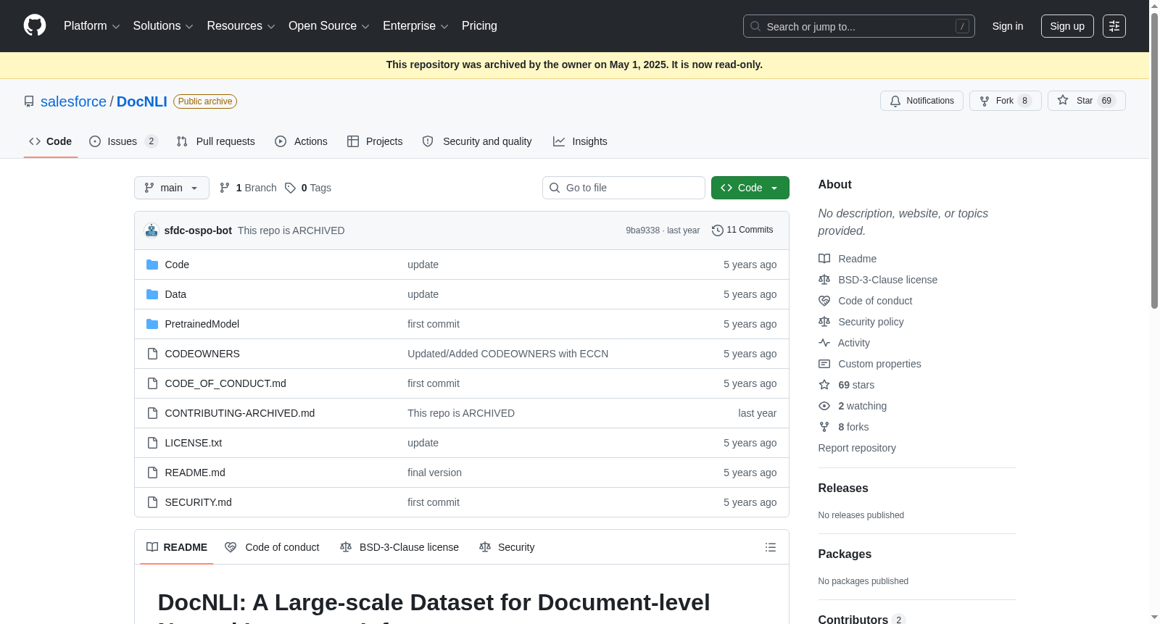1160x624 pixels.
Task: Click the Go to file search box
Action: [624, 188]
